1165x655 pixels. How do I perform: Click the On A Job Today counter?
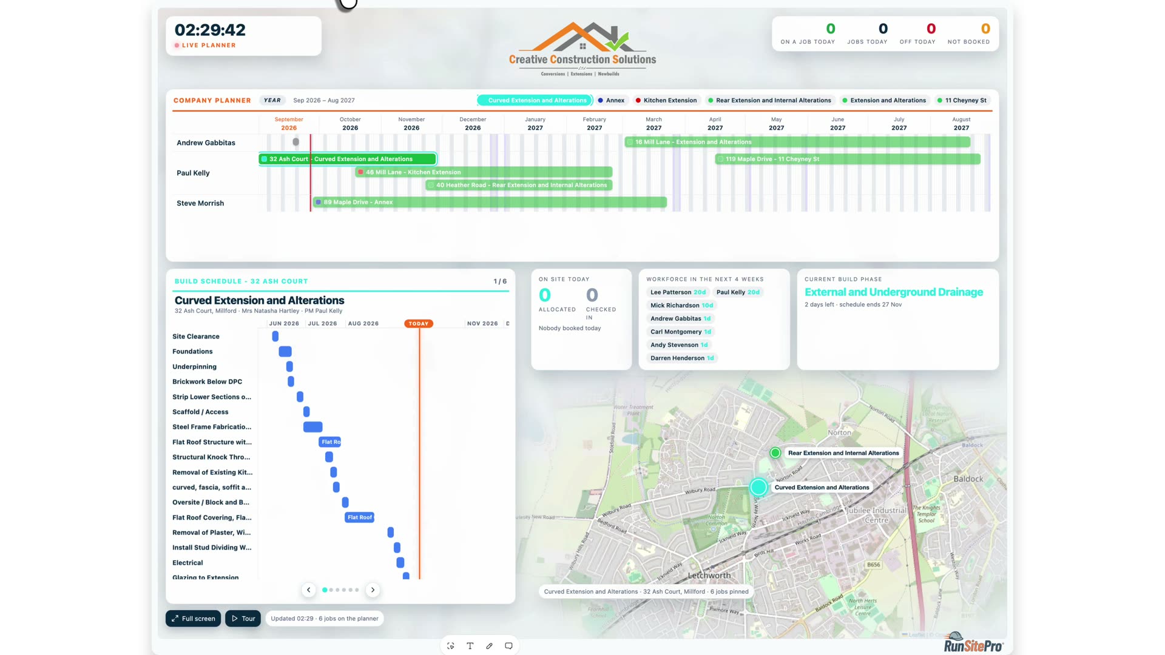click(808, 34)
